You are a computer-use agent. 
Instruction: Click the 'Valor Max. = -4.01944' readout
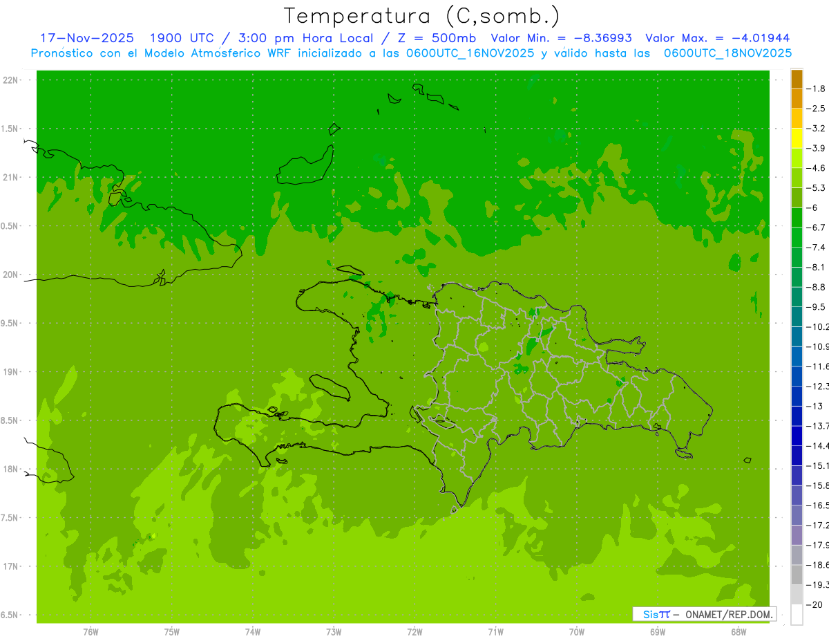tap(718, 38)
